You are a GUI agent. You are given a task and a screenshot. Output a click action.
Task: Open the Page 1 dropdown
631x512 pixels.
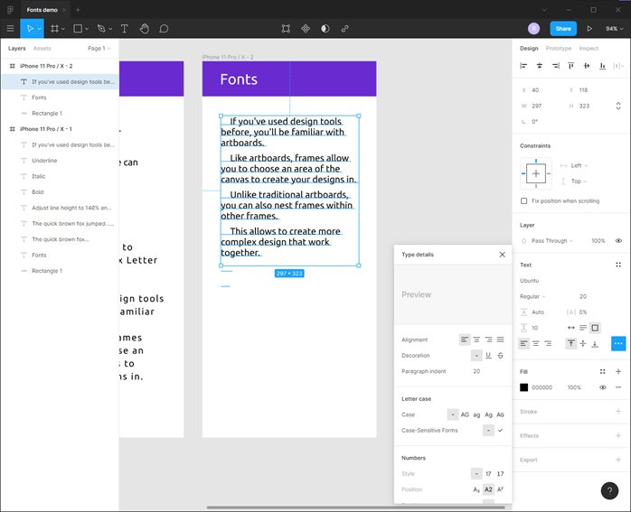98,48
